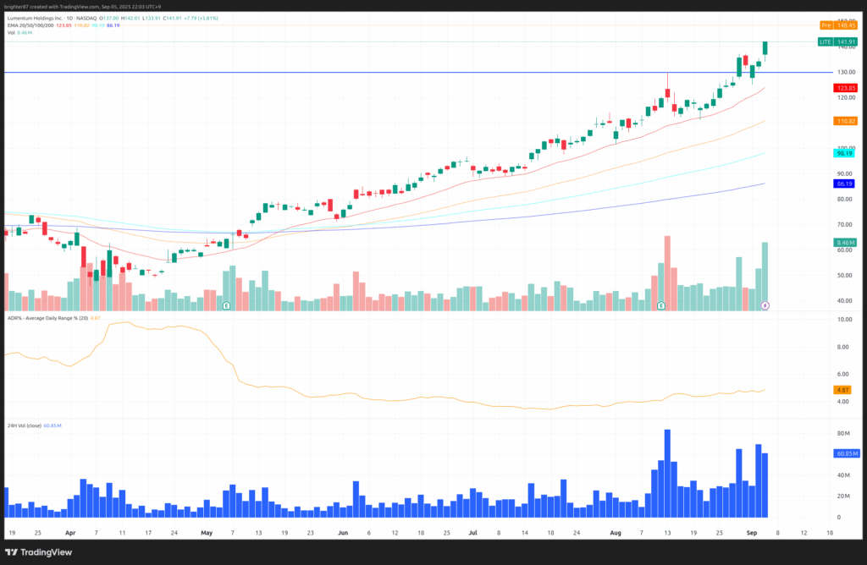Click the '70.00' price axis label
Screen dimensions: 867x565
(x=844, y=225)
